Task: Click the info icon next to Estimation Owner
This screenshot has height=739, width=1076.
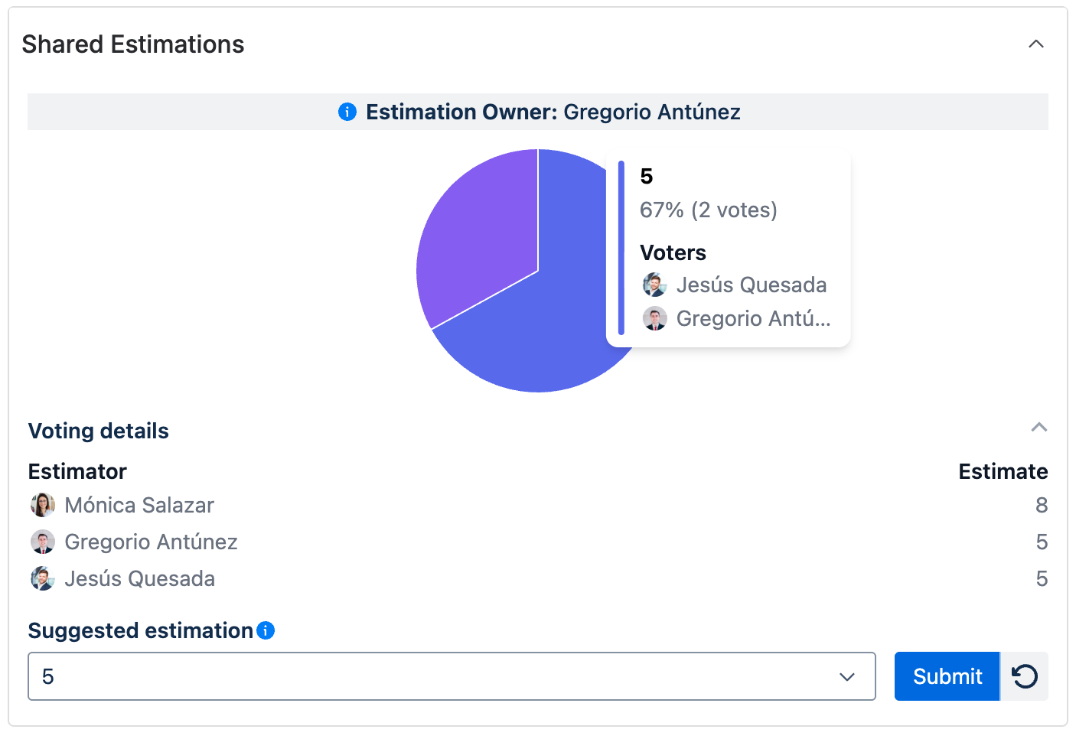Action: (347, 112)
